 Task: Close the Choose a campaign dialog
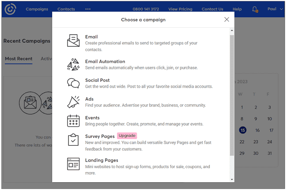(227, 19)
